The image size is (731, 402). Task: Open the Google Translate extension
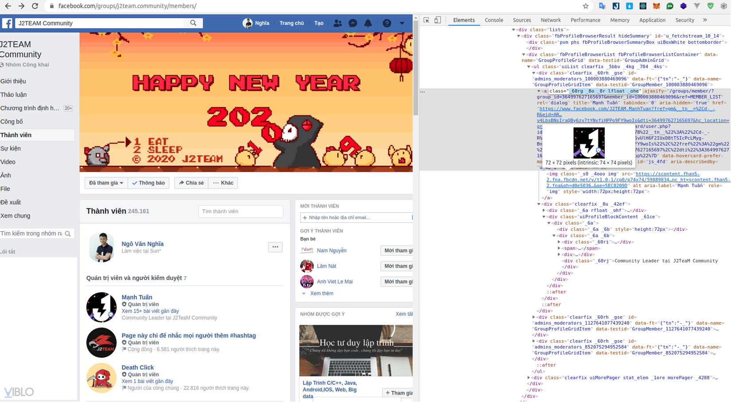coord(602,6)
